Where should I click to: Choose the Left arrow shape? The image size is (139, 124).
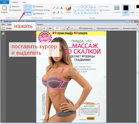(91, 10)
